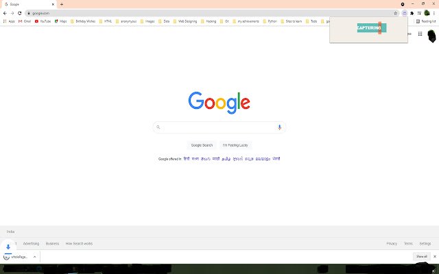Open the Google apps grid icon
This screenshot has width=439, height=274.
click(x=420, y=34)
